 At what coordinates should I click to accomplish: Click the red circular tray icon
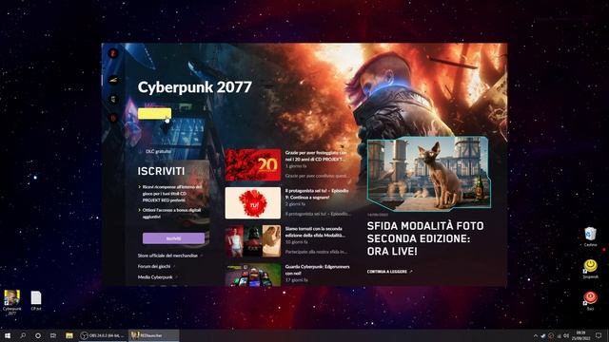tap(551, 335)
